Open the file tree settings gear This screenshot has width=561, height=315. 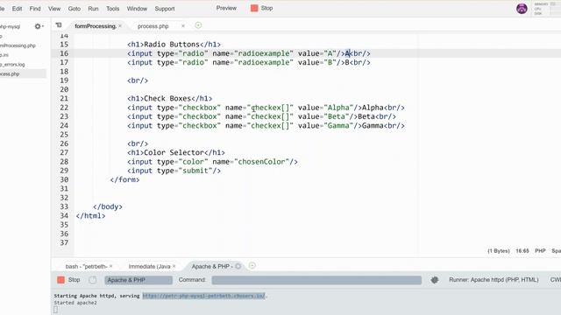(x=38, y=26)
